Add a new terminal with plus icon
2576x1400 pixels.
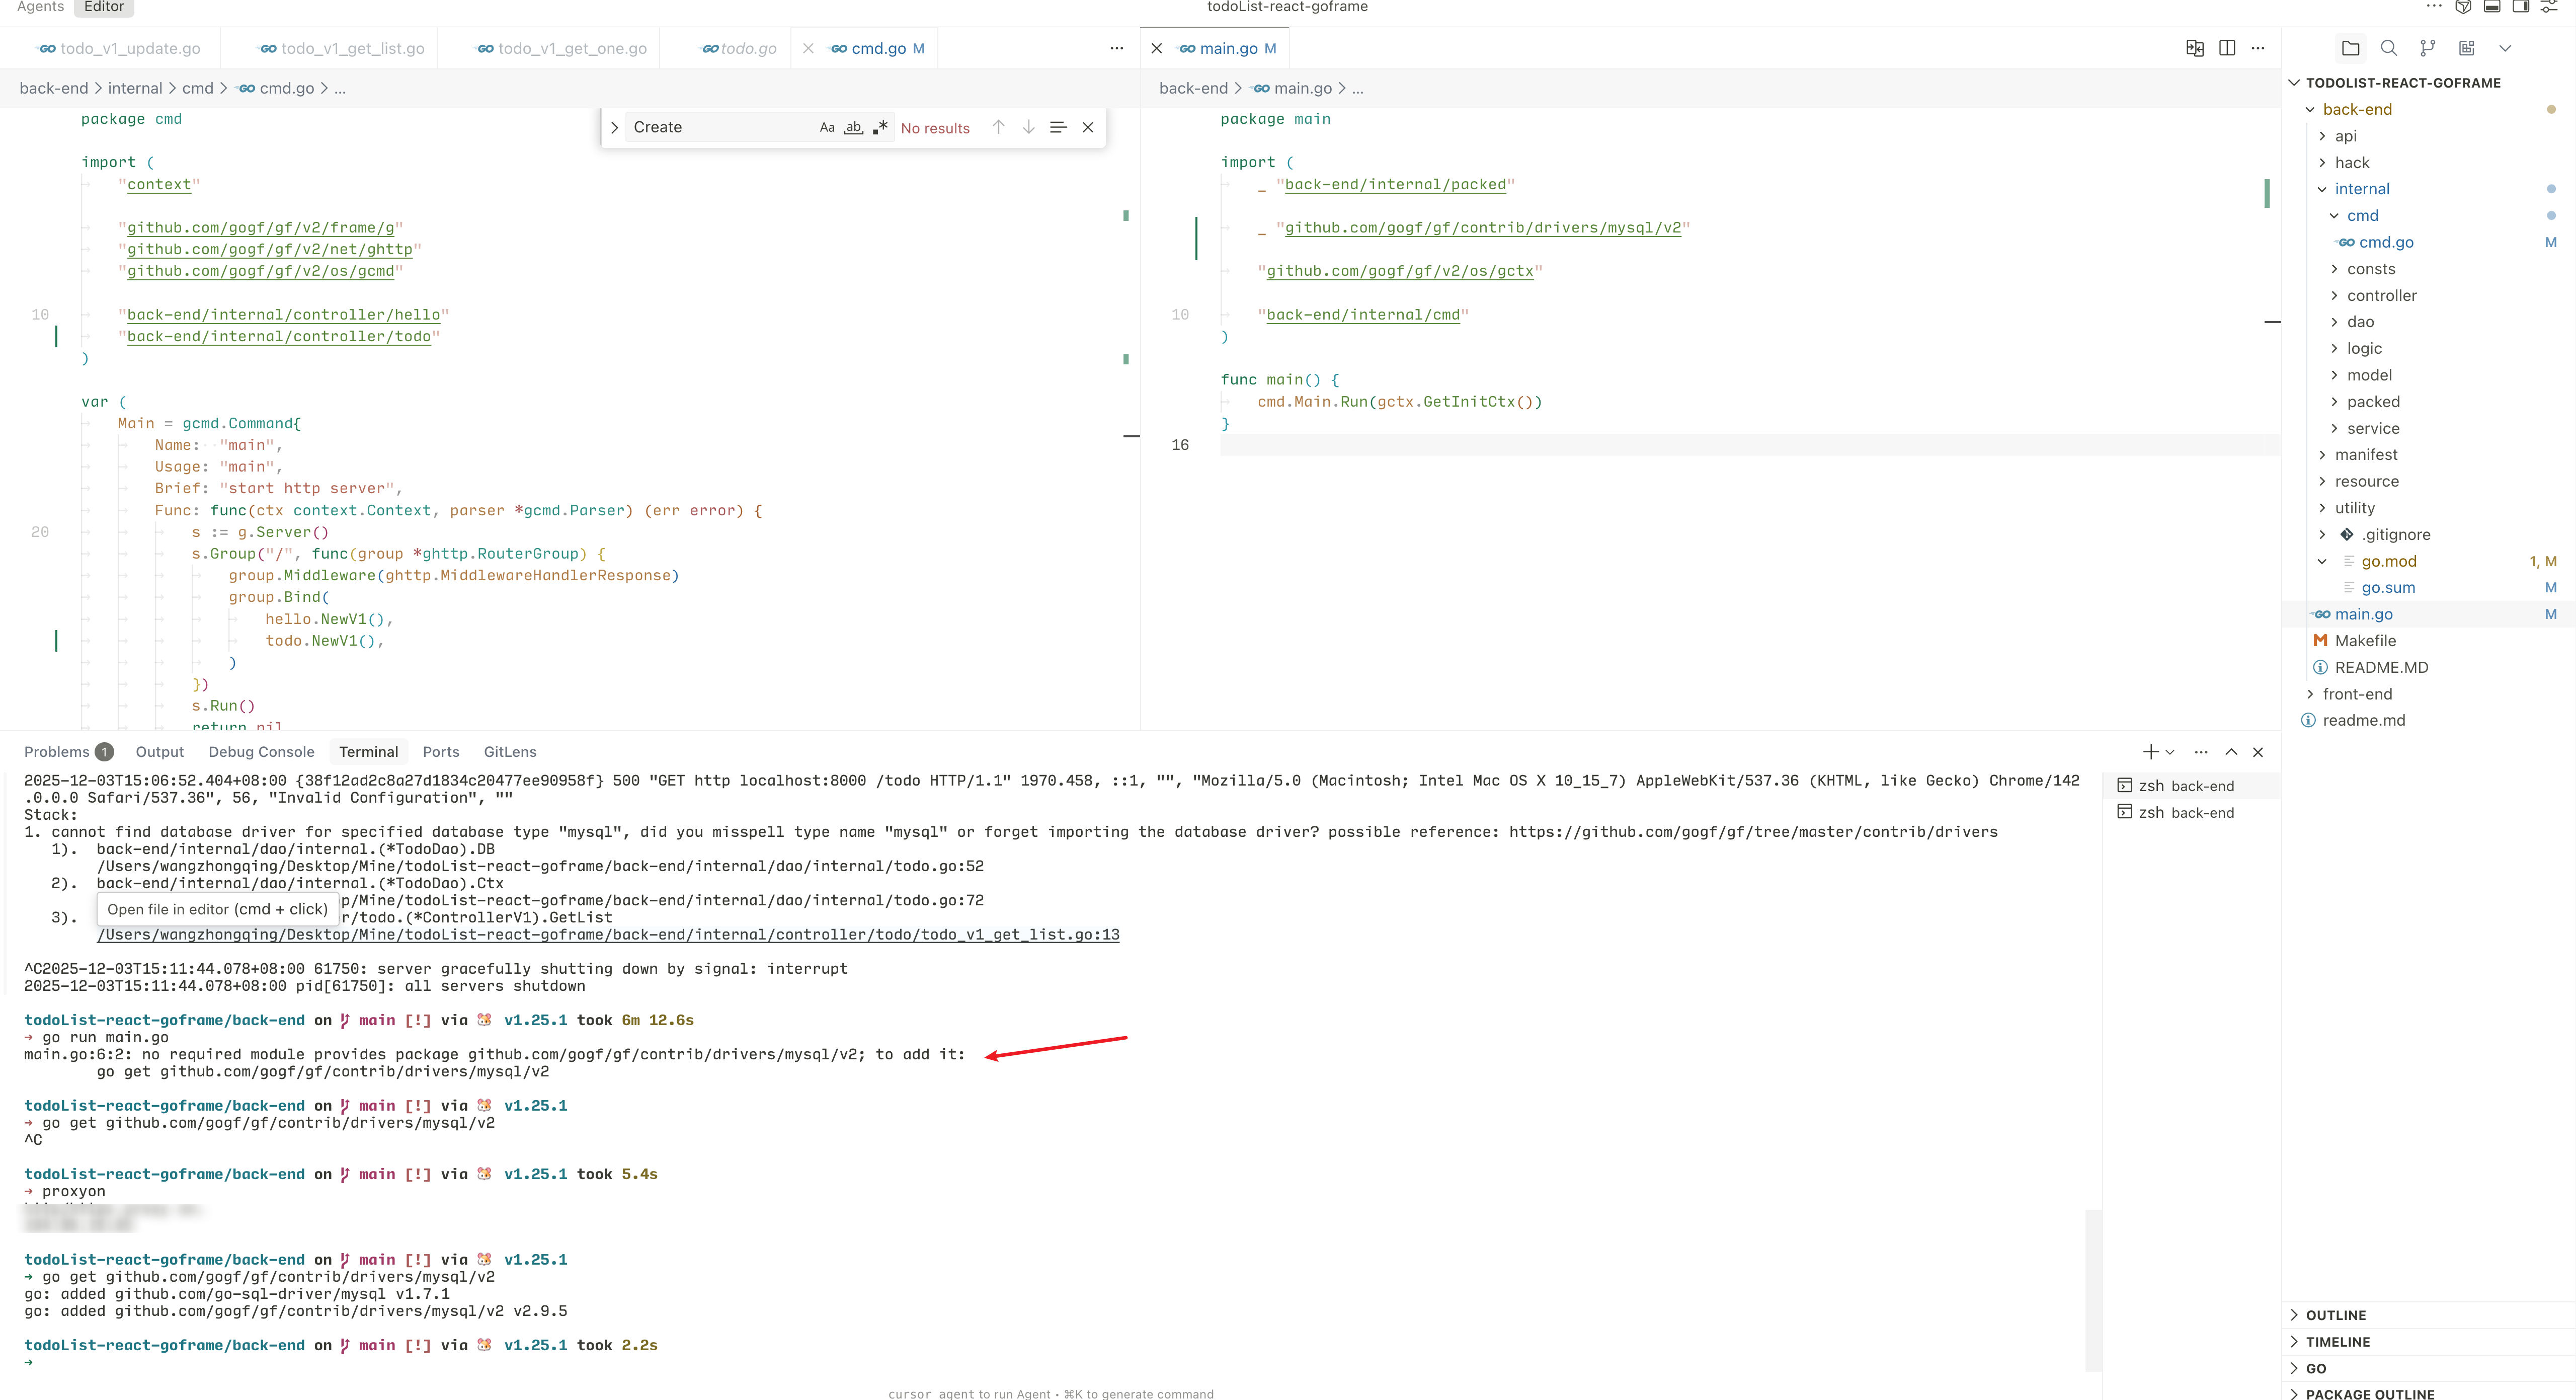tap(2150, 752)
